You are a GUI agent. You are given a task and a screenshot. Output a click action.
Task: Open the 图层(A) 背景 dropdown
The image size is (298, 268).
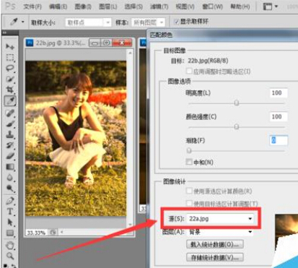click(x=220, y=232)
